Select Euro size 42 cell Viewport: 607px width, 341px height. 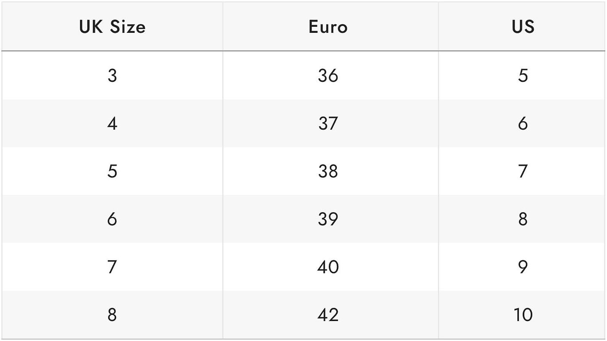328,315
